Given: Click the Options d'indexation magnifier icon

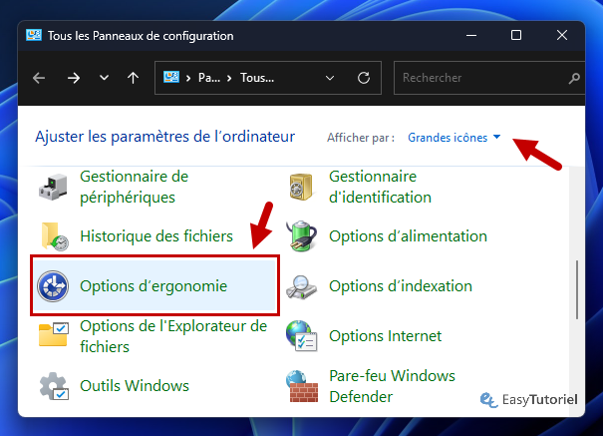Looking at the screenshot, I should click(x=301, y=287).
